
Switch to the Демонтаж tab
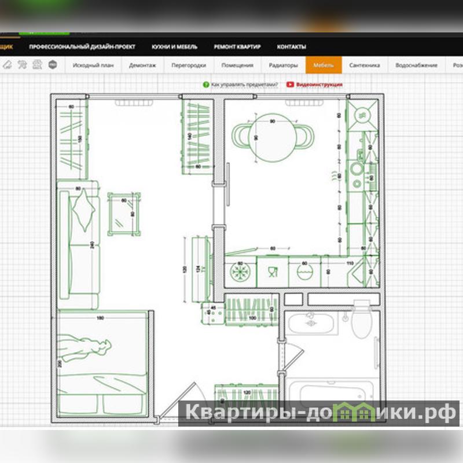(142, 65)
